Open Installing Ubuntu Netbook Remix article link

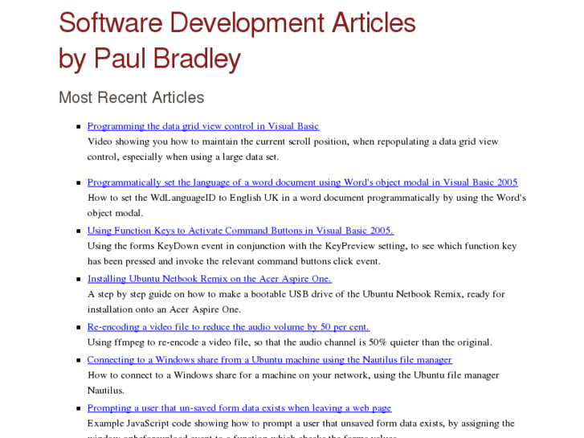point(210,279)
